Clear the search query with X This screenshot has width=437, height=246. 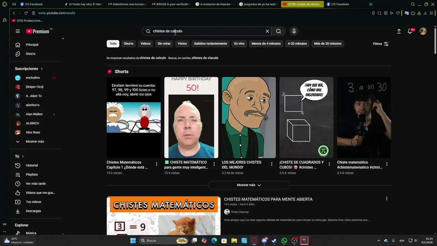267,31
